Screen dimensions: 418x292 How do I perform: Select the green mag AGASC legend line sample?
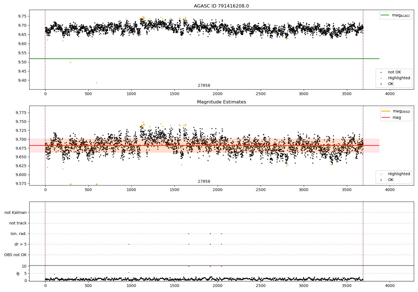pos(385,15)
